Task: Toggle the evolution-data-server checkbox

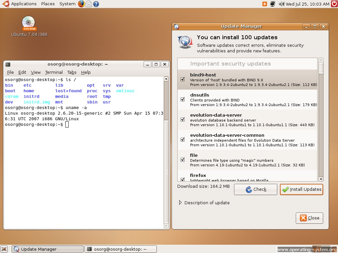Action: (x=183, y=119)
